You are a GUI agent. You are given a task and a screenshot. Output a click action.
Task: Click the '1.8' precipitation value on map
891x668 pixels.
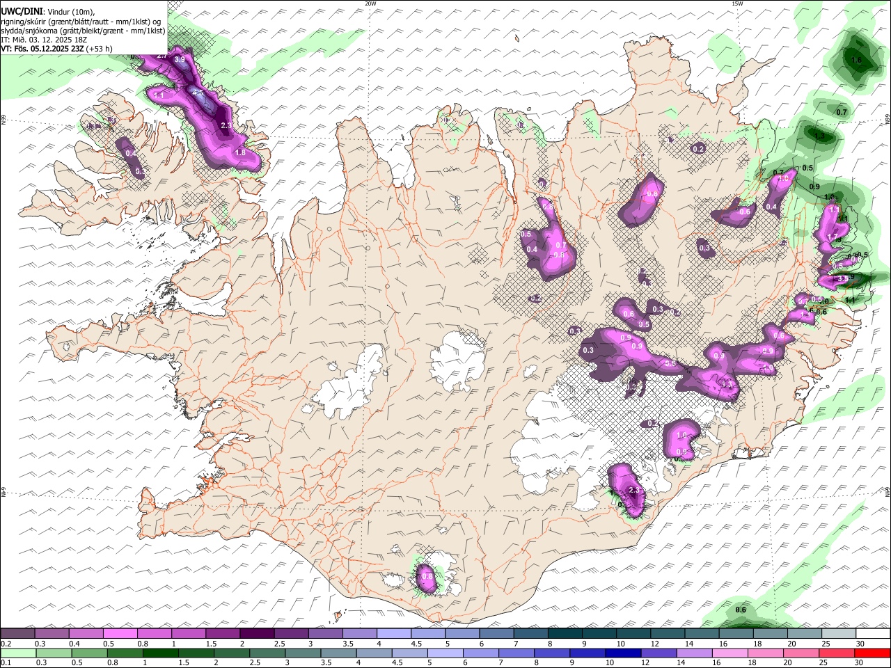(241, 152)
